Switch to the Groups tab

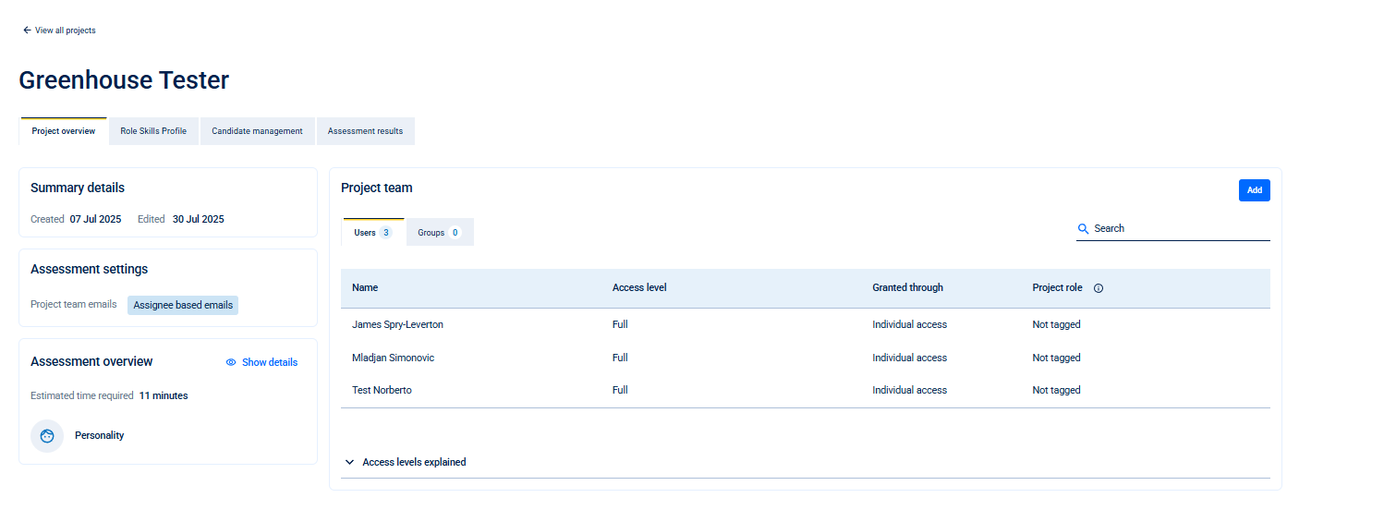(x=440, y=232)
